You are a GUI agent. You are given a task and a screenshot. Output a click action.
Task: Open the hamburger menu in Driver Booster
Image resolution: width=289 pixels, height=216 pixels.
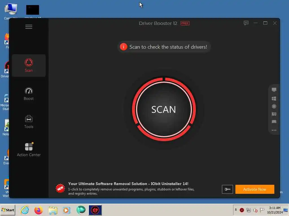(29, 27)
